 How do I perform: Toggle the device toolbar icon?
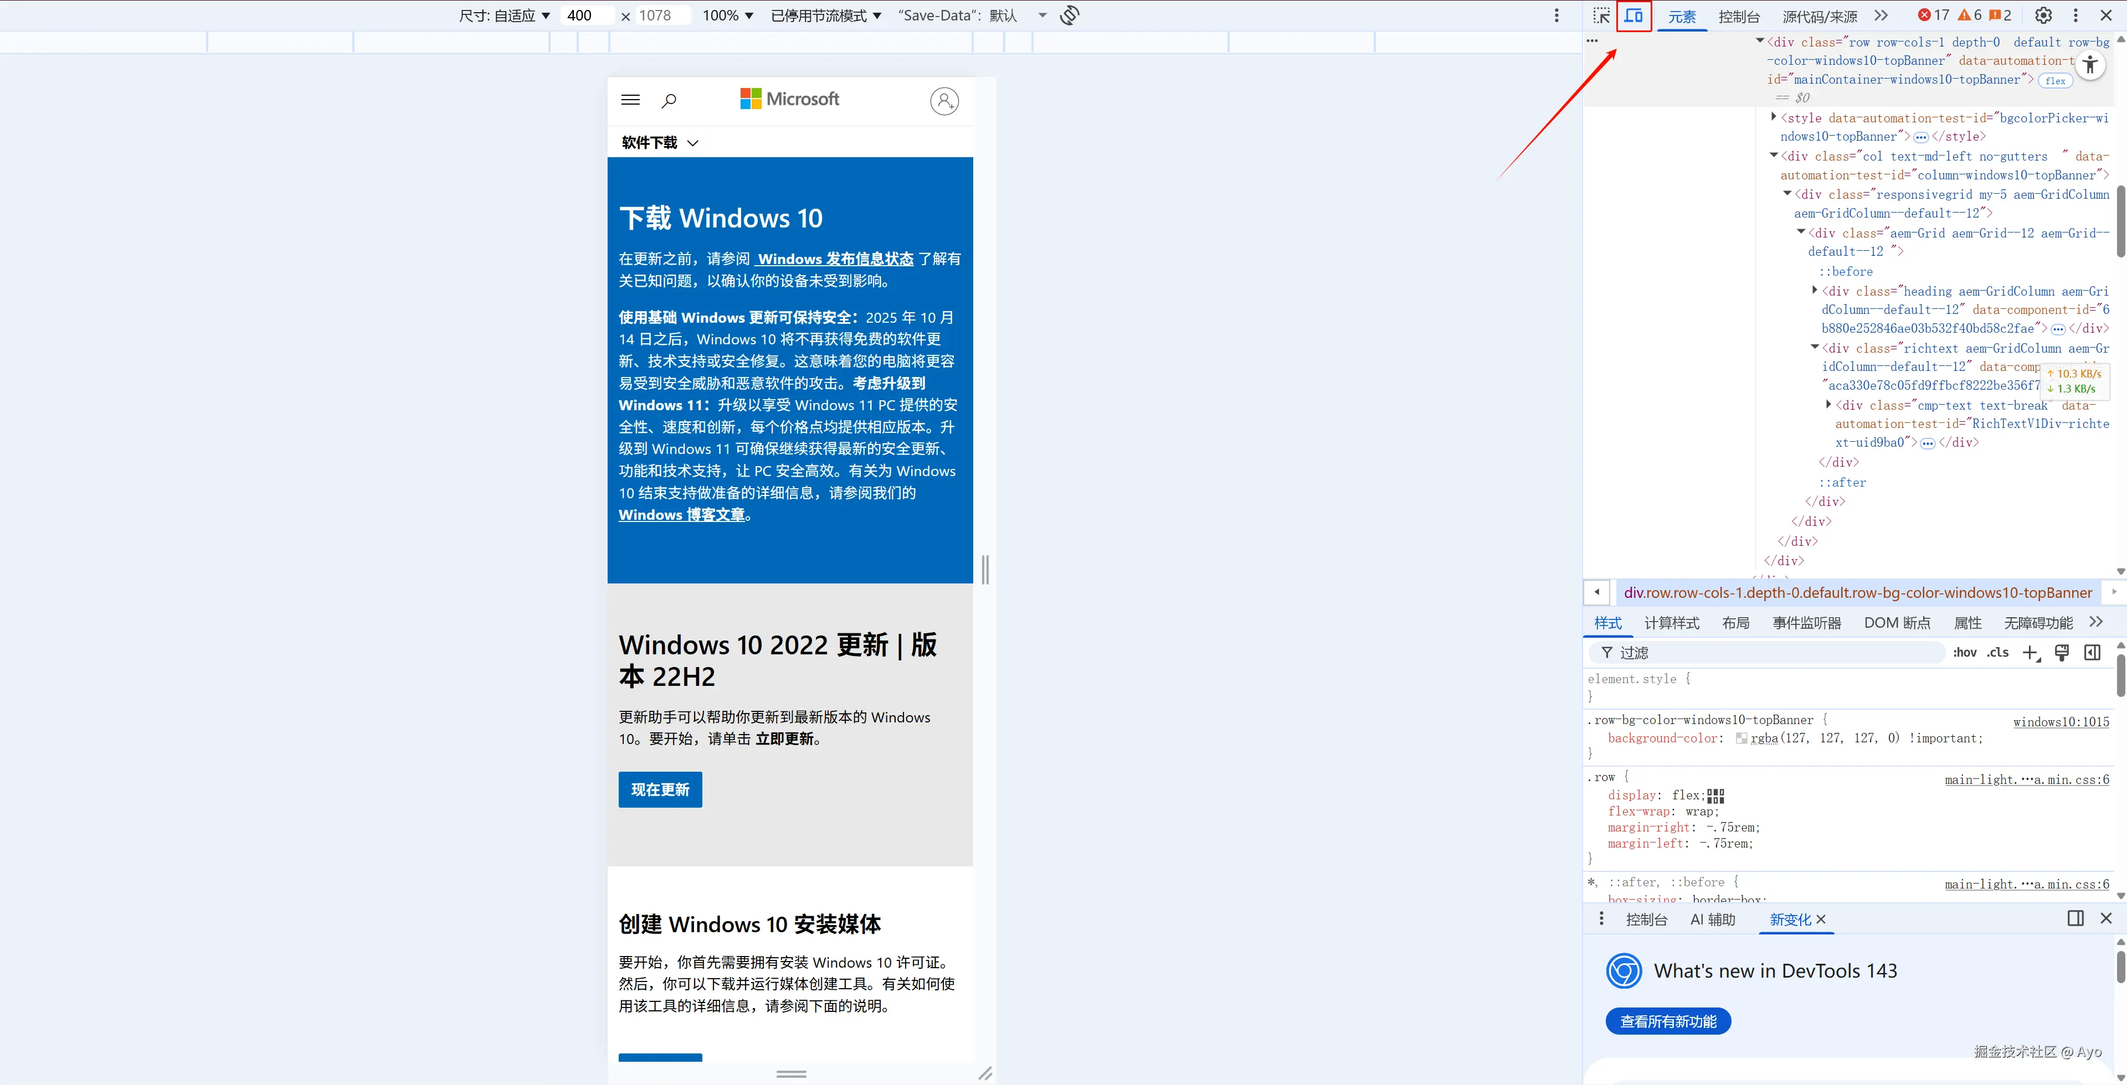(x=1633, y=15)
